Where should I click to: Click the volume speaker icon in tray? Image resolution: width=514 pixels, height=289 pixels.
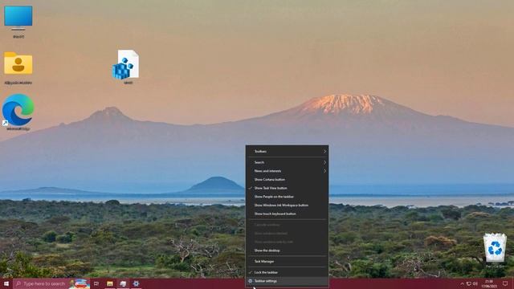(475, 283)
